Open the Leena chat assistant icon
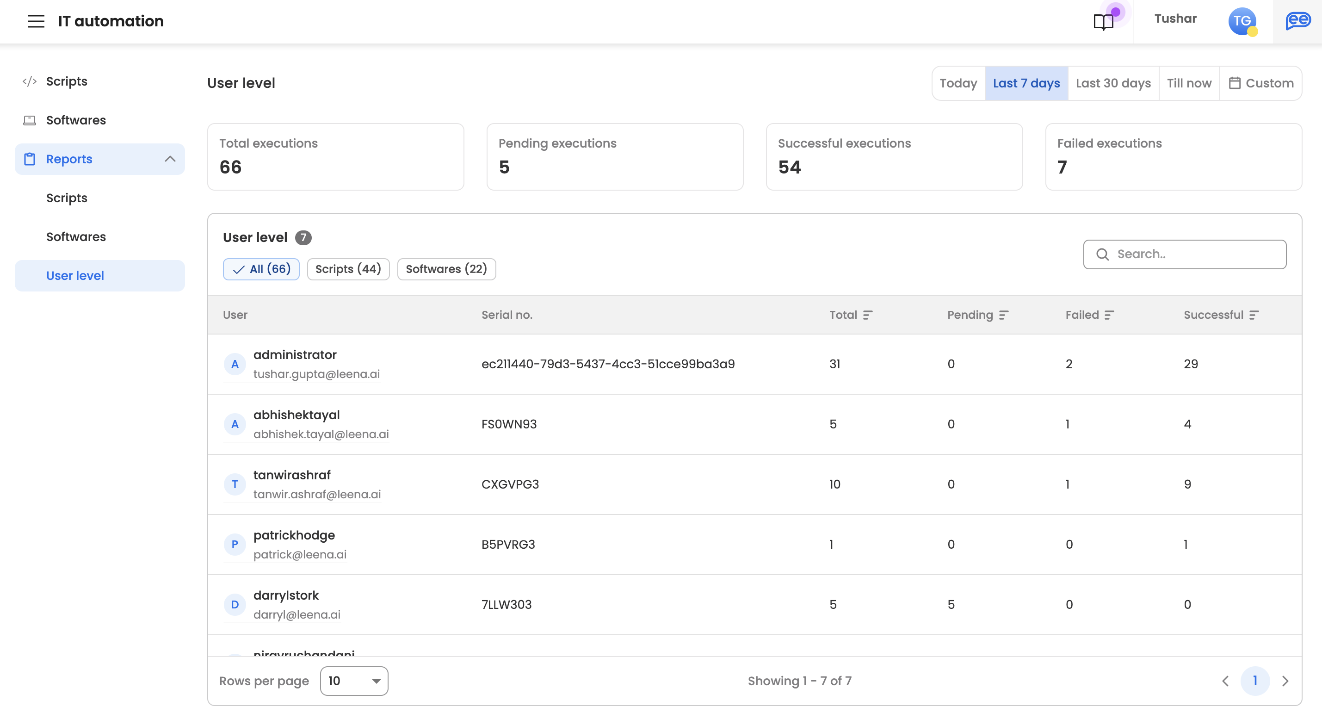The height and width of the screenshot is (719, 1322). coord(1297,21)
